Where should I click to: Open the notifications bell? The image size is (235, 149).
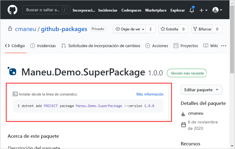[192, 10]
